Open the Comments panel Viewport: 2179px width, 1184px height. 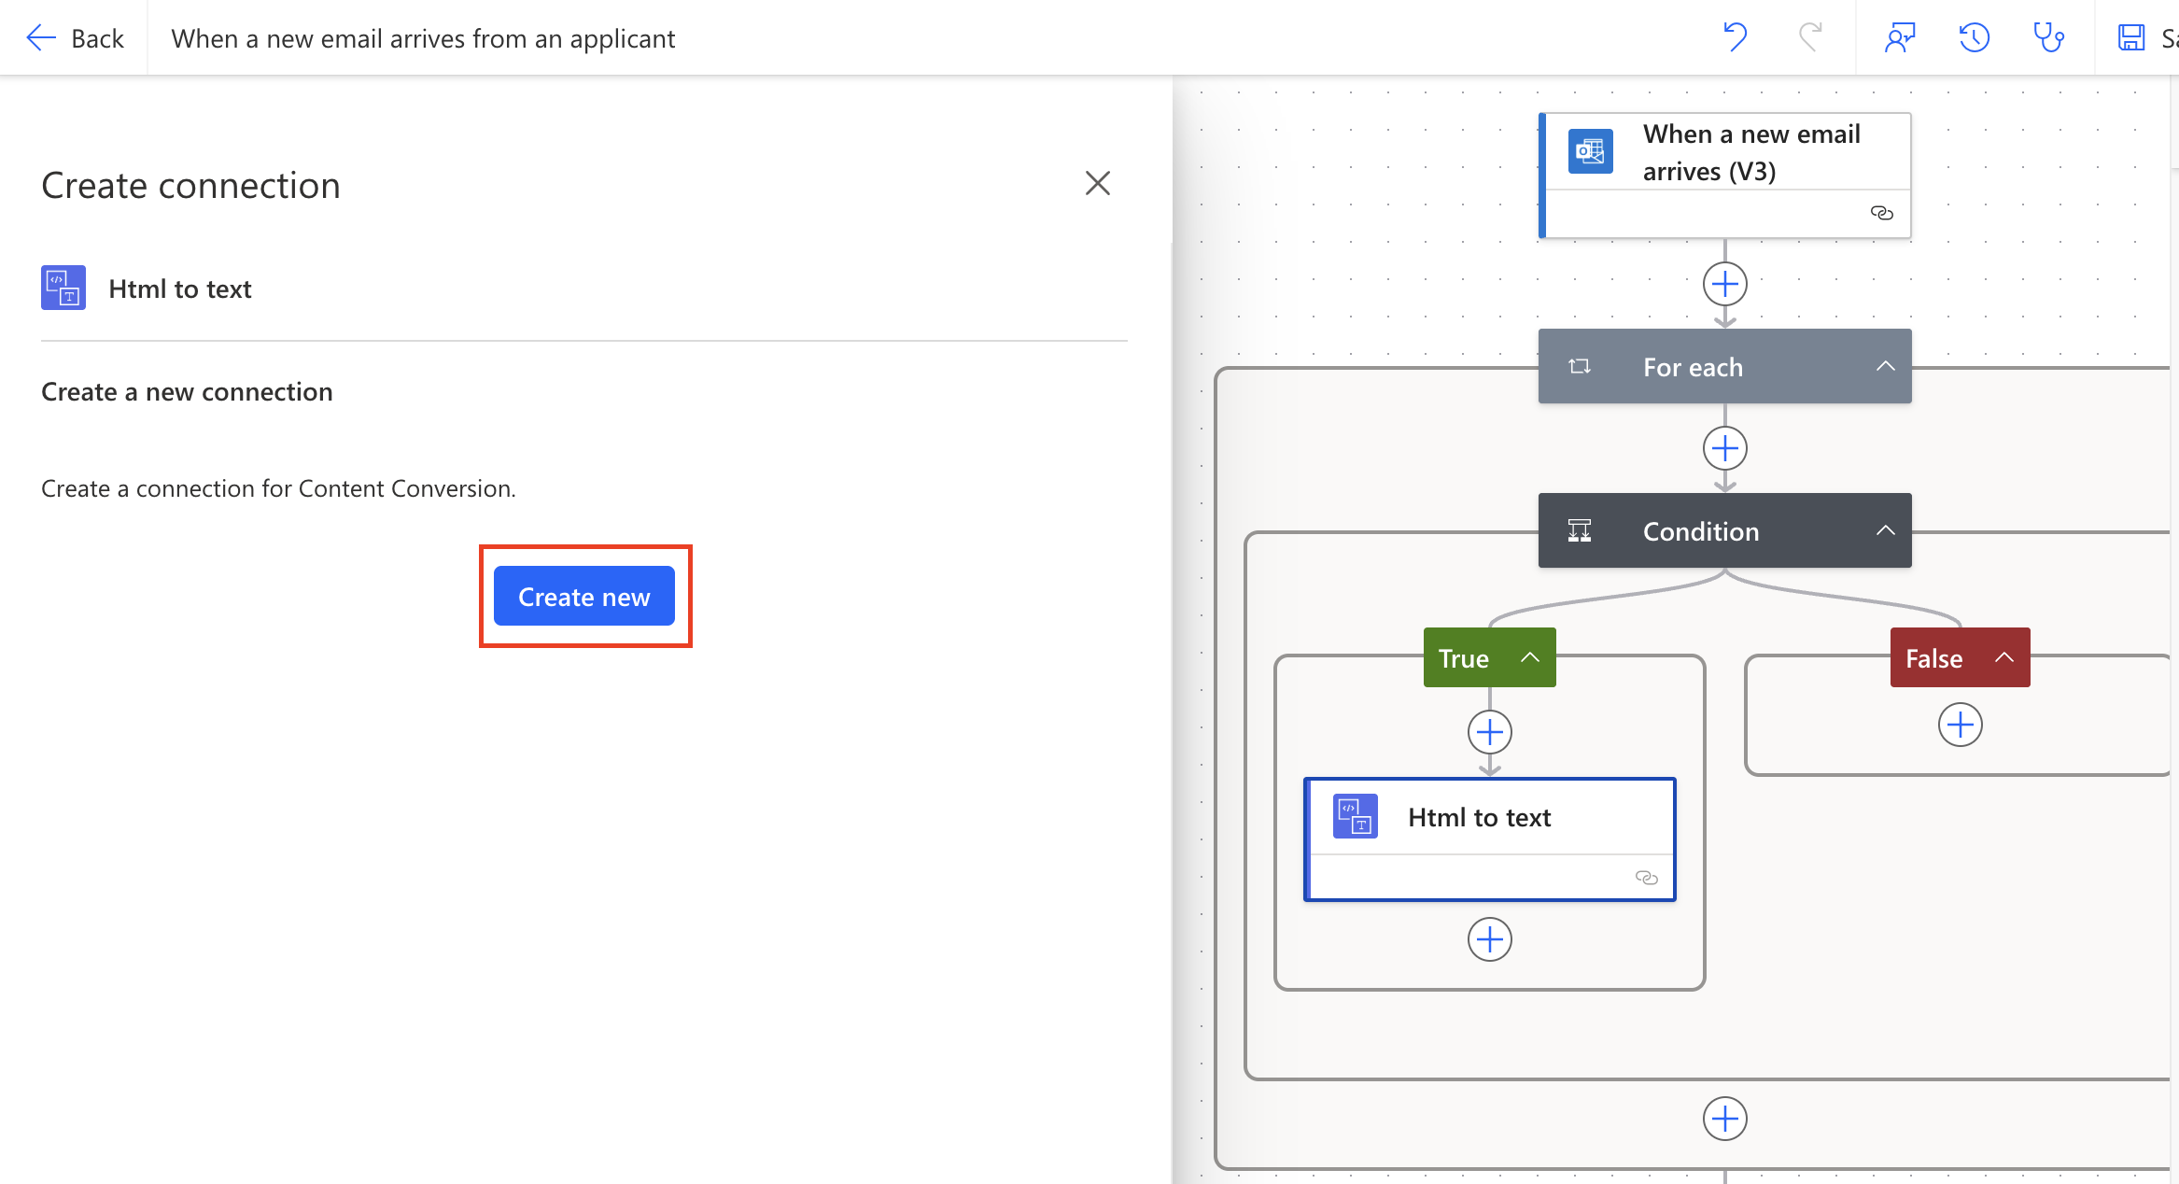pos(1901,37)
